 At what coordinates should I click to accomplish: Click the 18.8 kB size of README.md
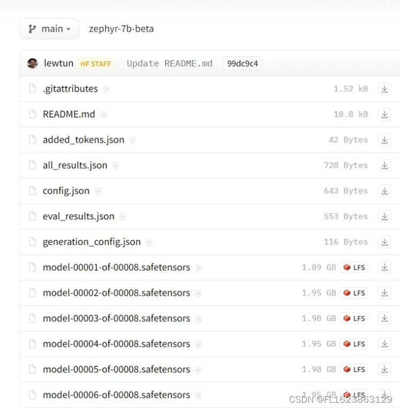pos(351,114)
